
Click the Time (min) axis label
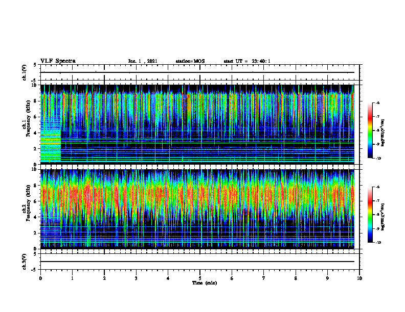pyautogui.click(x=205, y=283)
